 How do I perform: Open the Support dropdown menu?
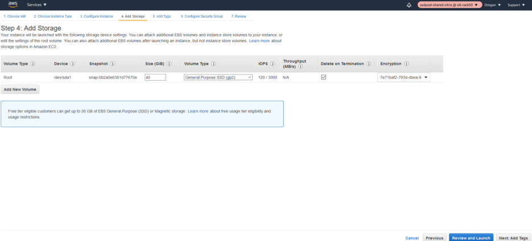516,5
